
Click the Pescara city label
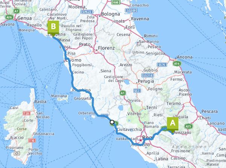[x=209, y=111]
